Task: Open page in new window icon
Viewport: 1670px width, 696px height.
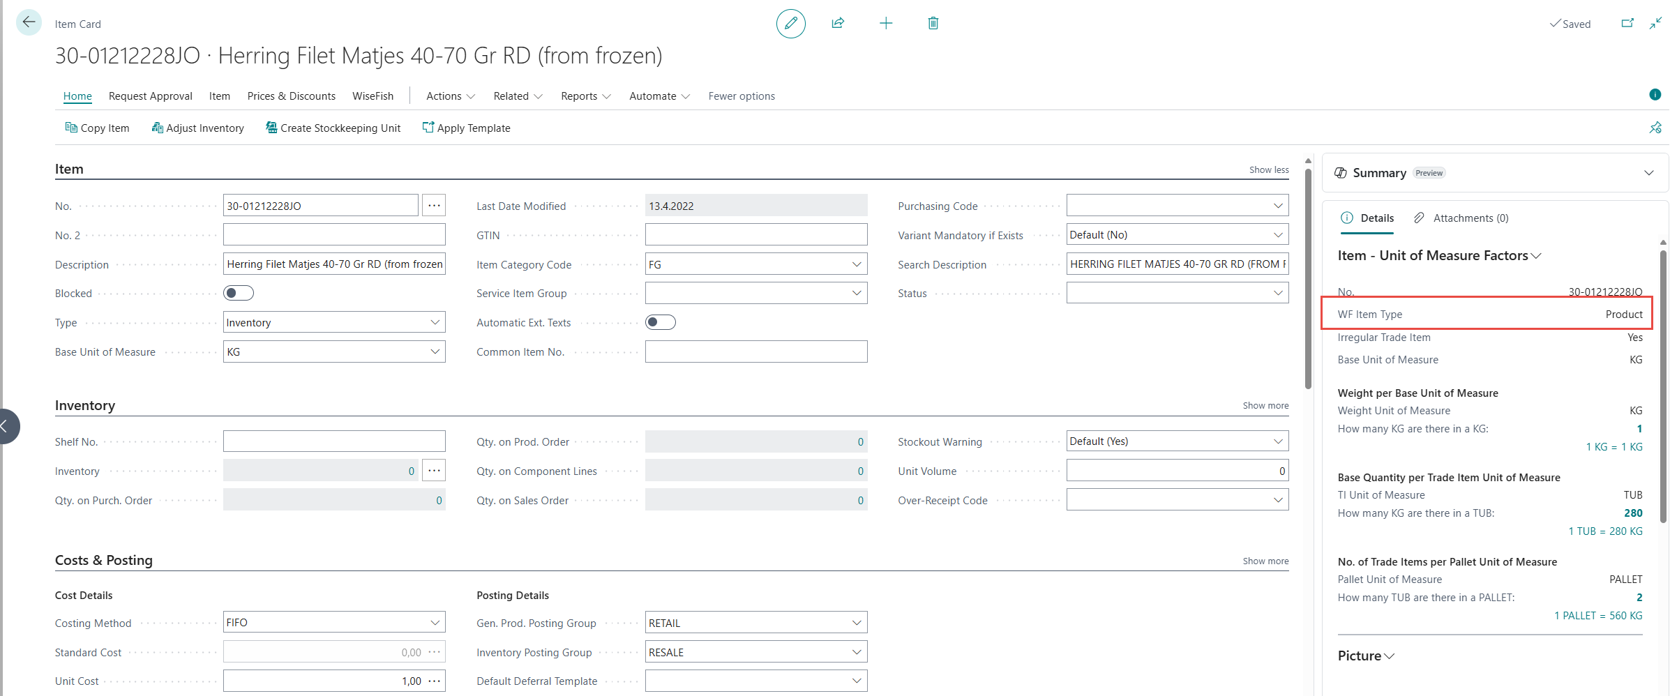Action: point(1627,24)
